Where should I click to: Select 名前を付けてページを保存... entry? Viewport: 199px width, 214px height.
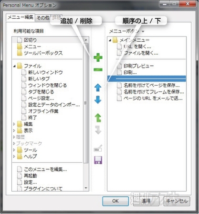[x=152, y=85]
